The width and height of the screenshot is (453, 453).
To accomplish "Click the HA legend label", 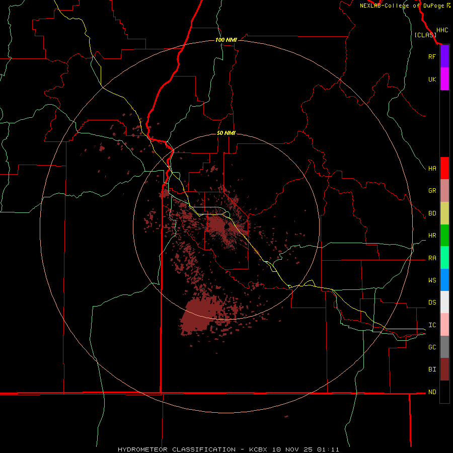I will (432, 168).
